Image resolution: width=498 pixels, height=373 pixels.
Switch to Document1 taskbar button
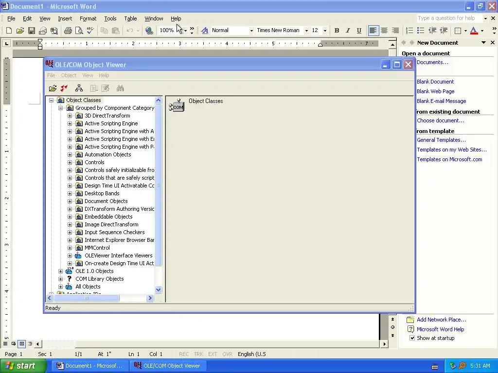pos(90,366)
